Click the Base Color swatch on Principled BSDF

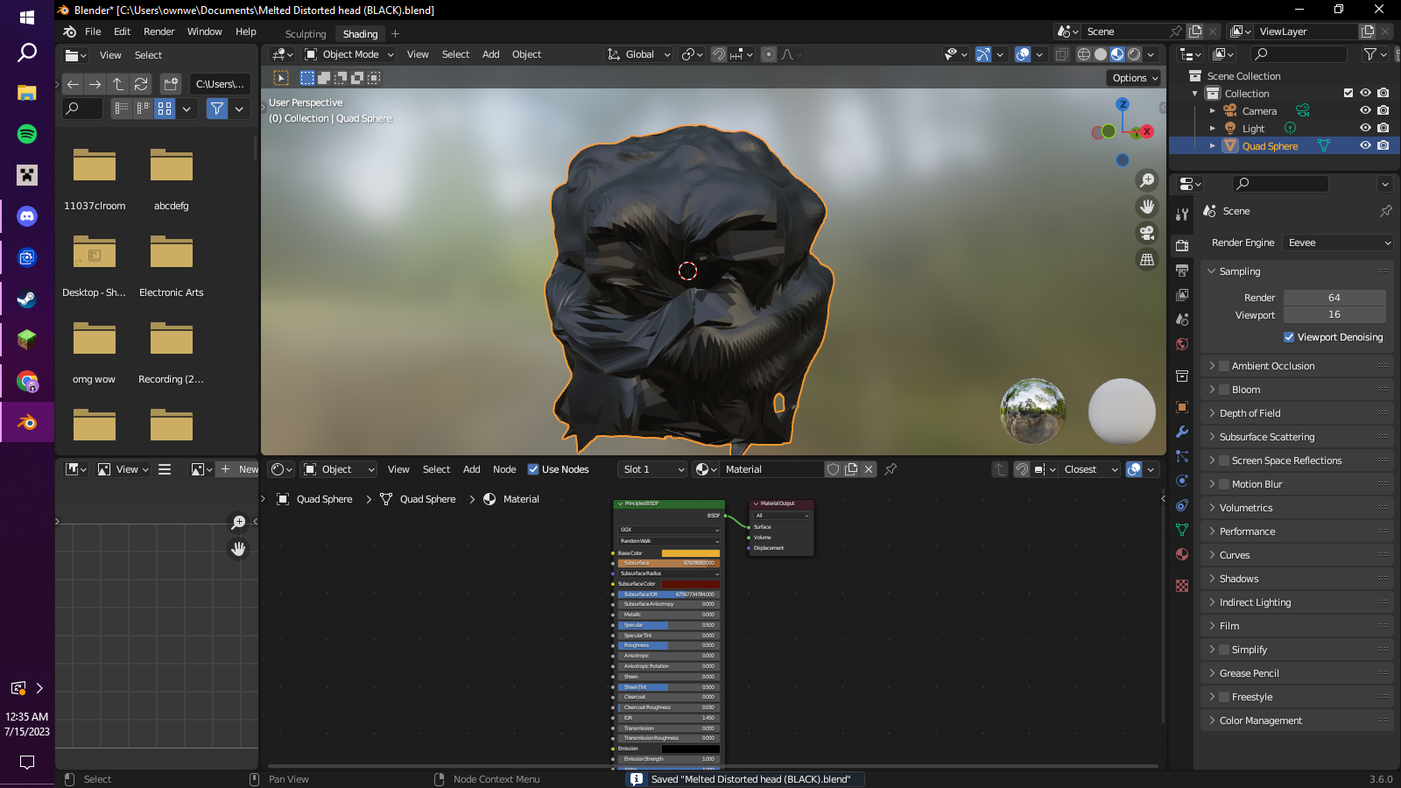click(x=691, y=553)
